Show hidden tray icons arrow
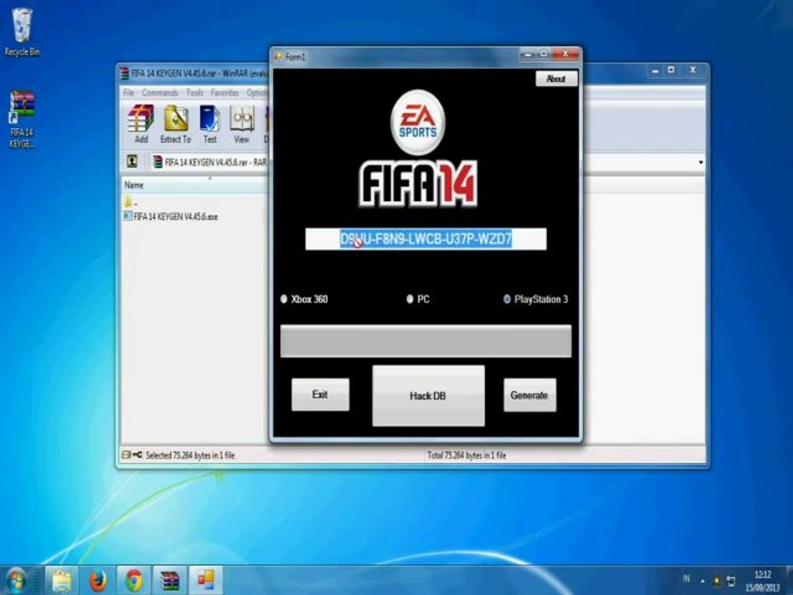The height and width of the screenshot is (595, 793). pyautogui.click(x=702, y=581)
